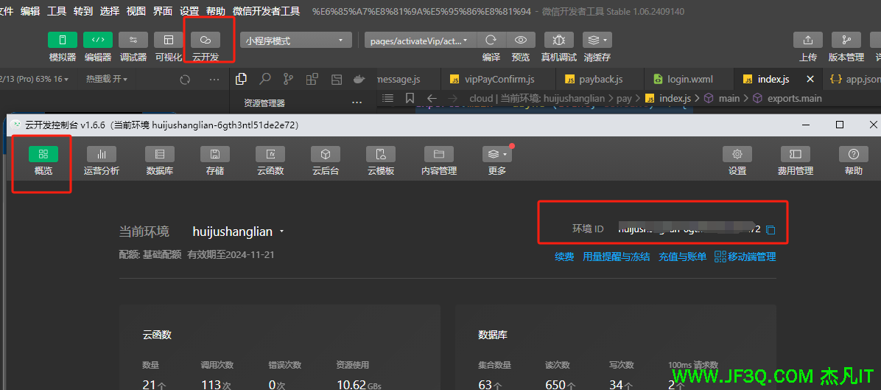Expand the pages/activateVip page path dropdown
Screen dimensions: 881x390
pyautogui.click(x=421, y=40)
